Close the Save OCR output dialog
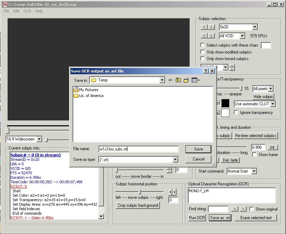 coord(212,71)
